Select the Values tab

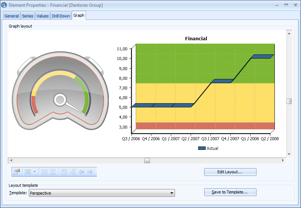coord(43,16)
